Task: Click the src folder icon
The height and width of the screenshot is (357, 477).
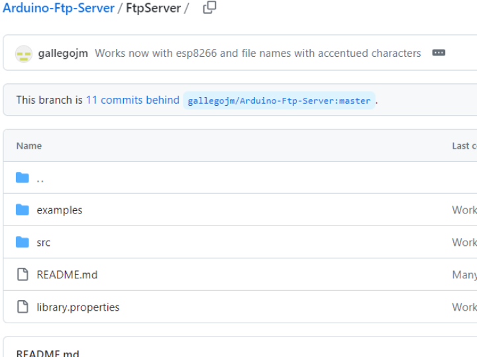Action: pos(23,243)
